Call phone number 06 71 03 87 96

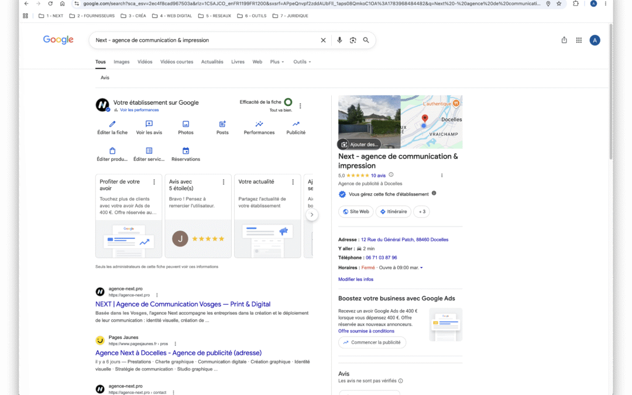tap(382, 257)
